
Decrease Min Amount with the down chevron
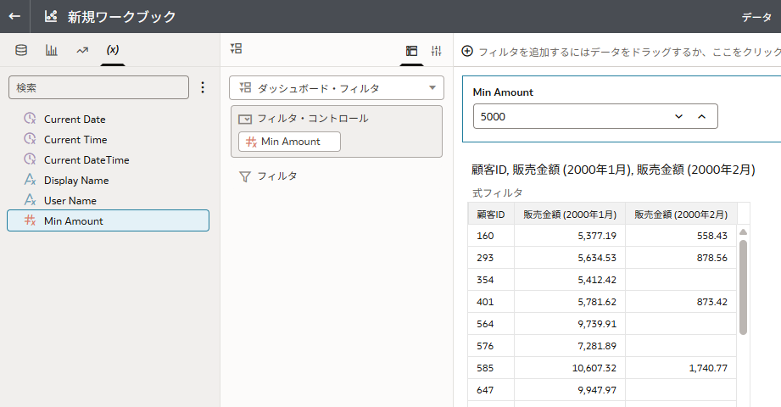pos(678,116)
